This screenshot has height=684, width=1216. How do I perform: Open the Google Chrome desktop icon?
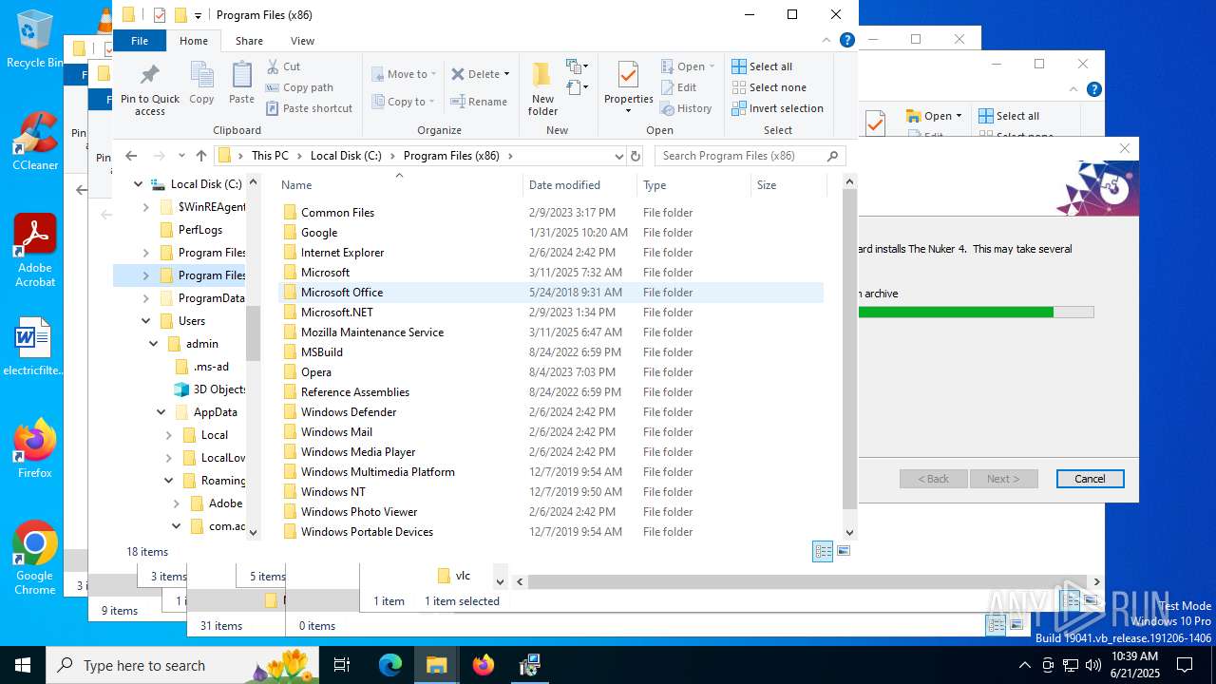click(35, 559)
